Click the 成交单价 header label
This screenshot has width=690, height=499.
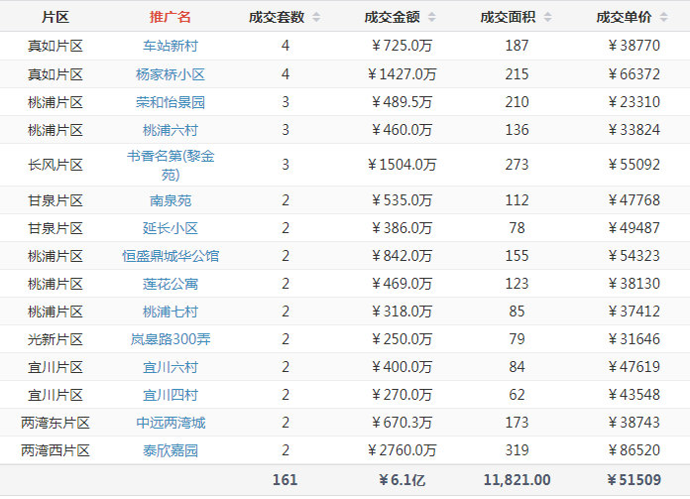(x=624, y=17)
